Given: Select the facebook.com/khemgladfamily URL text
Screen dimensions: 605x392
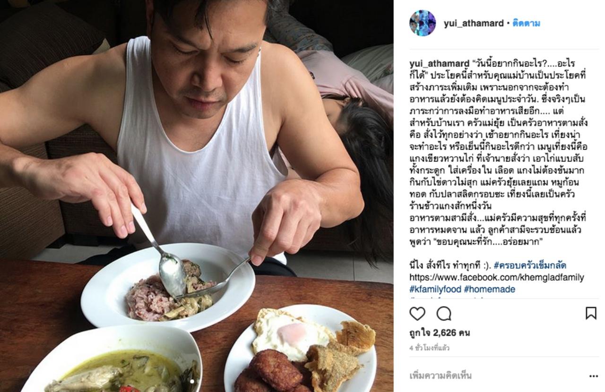Looking at the screenshot, I should pyautogui.click(x=496, y=277).
